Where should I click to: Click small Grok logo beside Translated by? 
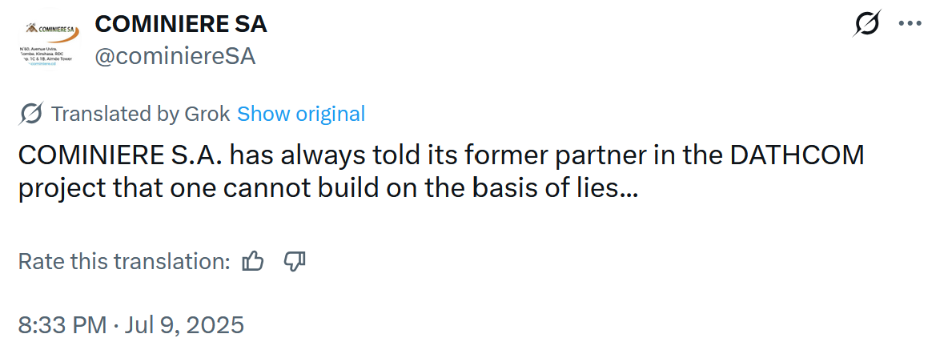click(30, 114)
